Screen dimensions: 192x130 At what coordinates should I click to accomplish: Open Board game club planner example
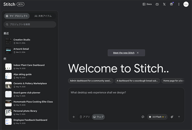coord(29,94)
